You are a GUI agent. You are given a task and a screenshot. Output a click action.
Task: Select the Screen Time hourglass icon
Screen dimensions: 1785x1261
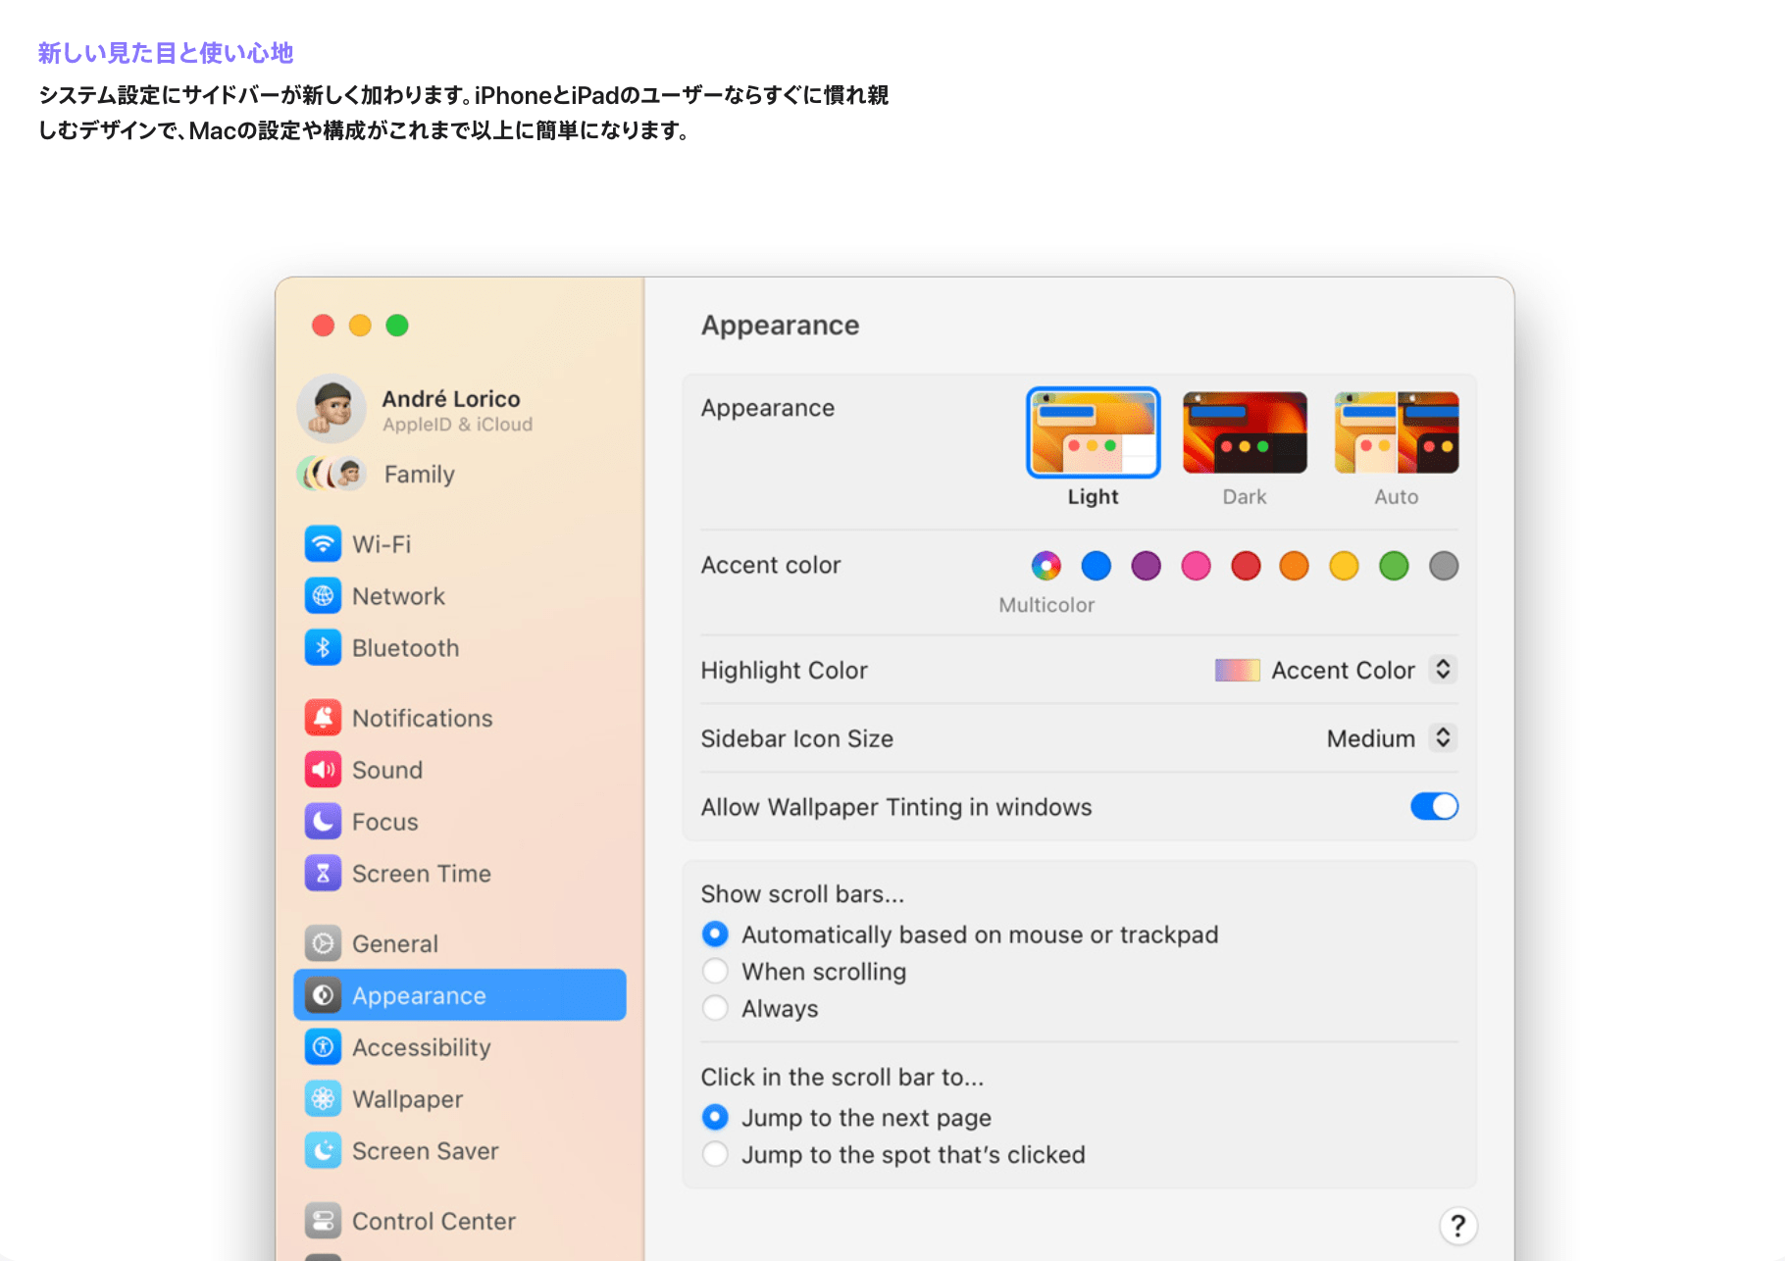coord(323,874)
